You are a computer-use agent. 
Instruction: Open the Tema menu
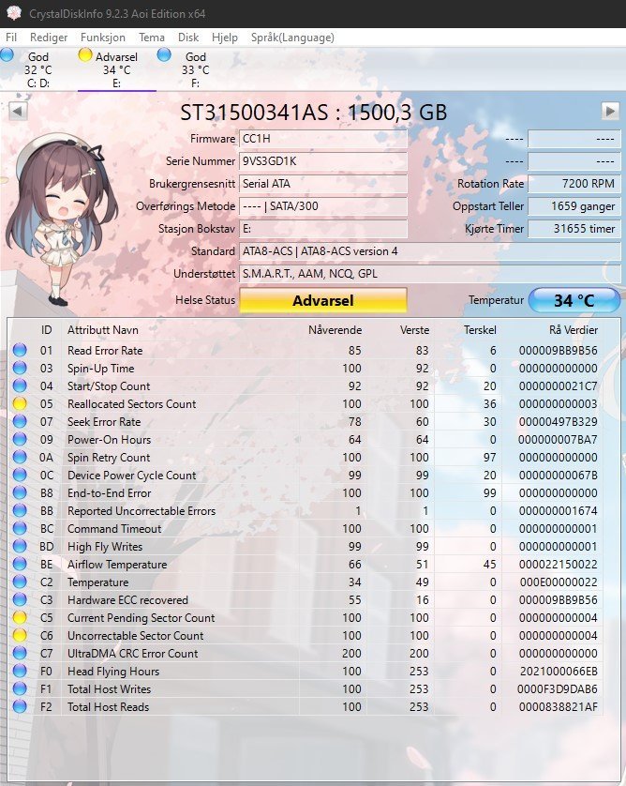point(152,38)
